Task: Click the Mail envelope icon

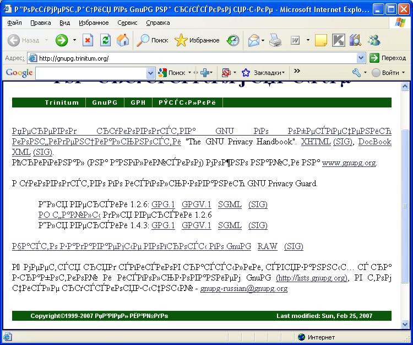Action: 253,40
